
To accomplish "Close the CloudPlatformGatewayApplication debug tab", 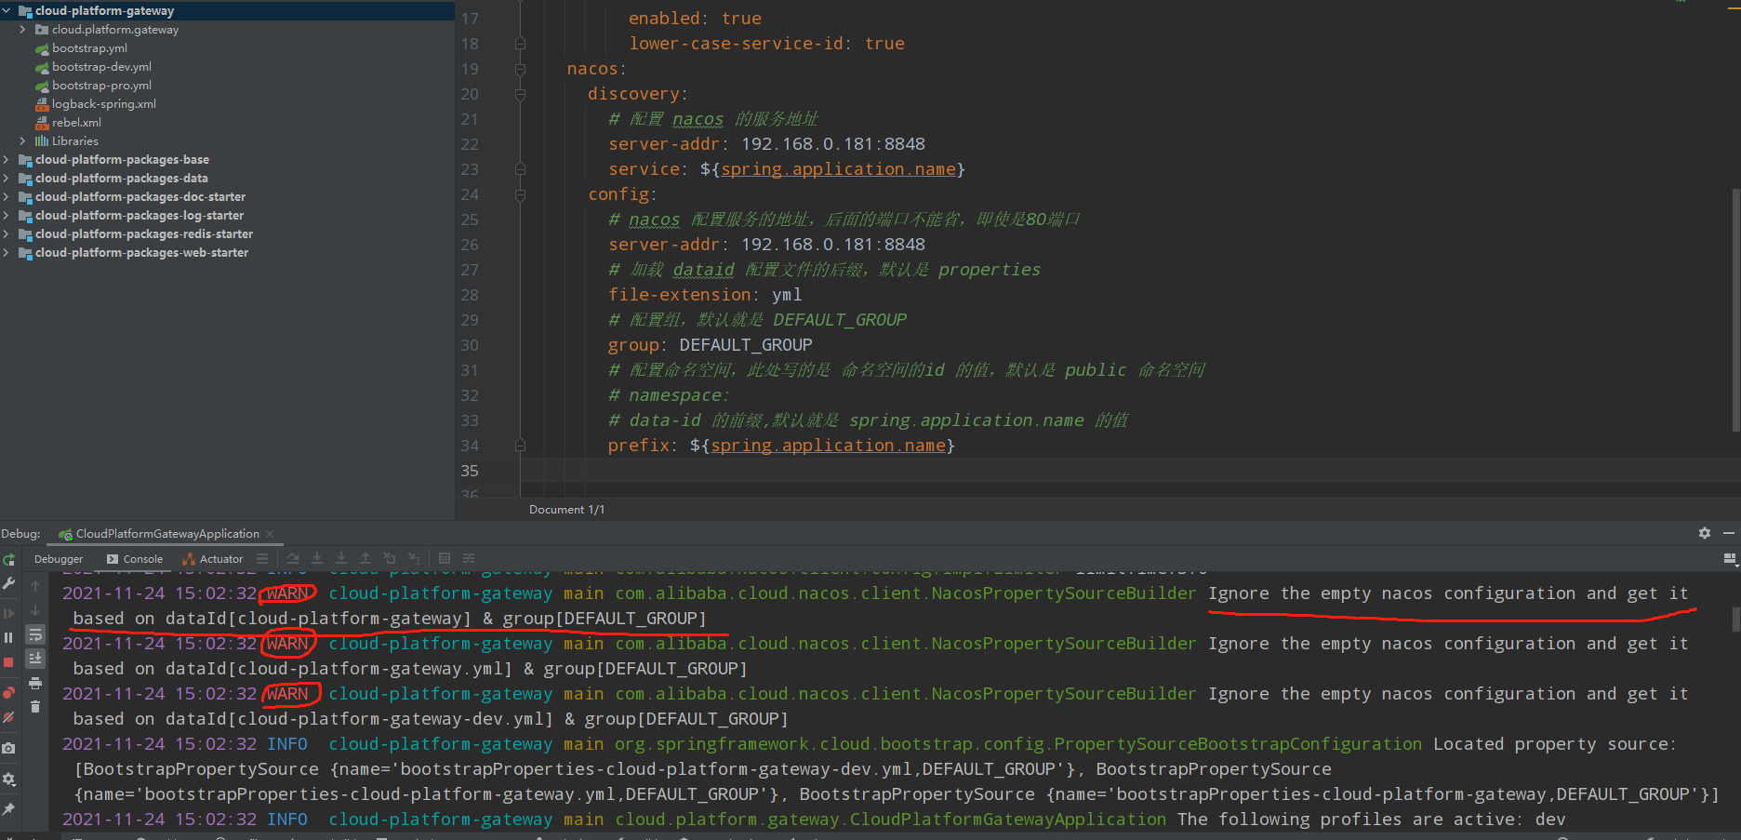I will click(270, 534).
